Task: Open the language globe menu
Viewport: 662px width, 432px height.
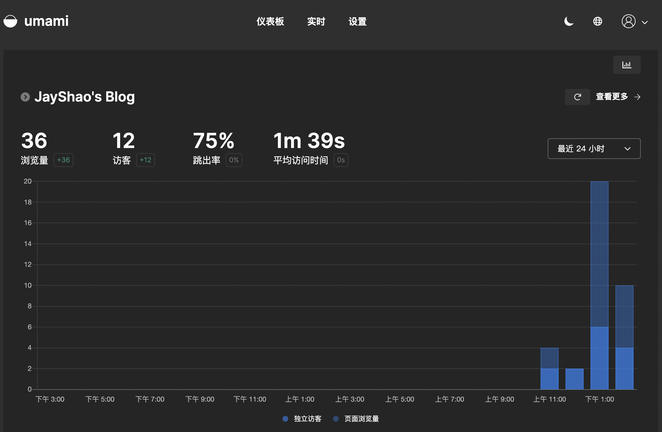Action: [598, 21]
